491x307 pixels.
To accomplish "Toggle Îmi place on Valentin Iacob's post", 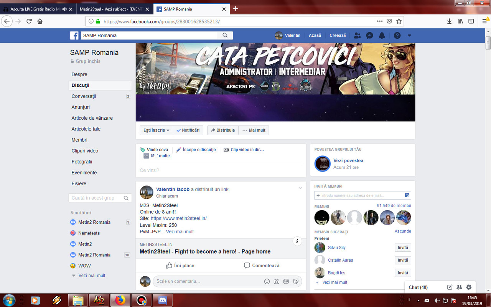I will pyautogui.click(x=180, y=265).
